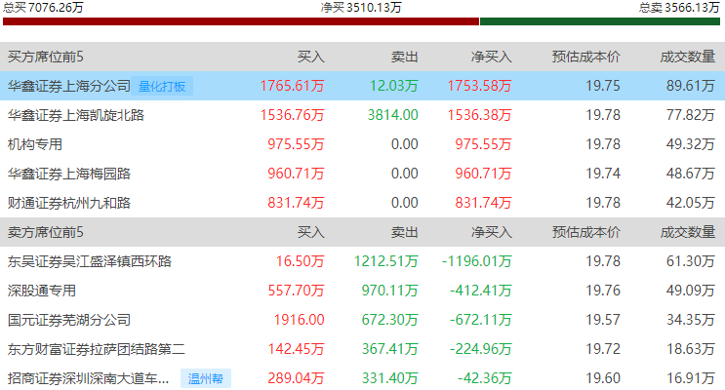The height and width of the screenshot is (390, 725).
Task: Click sell amount 1212.51万
Action: [386, 261]
